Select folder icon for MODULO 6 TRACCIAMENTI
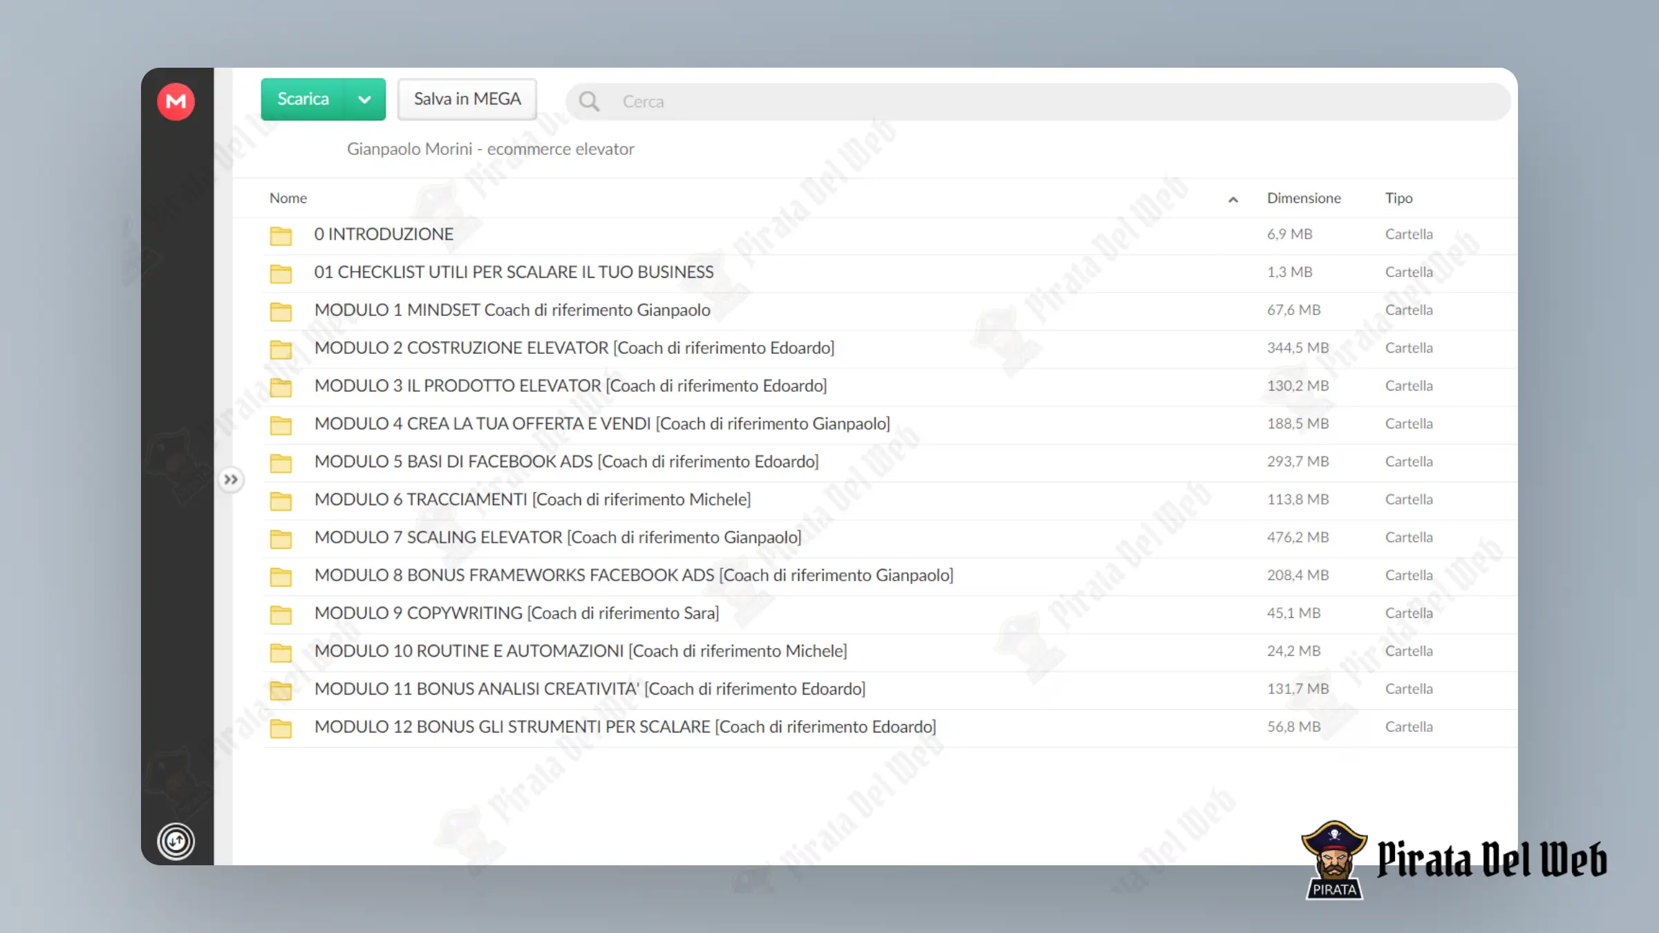Screen dimensions: 1659x933 coord(281,500)
